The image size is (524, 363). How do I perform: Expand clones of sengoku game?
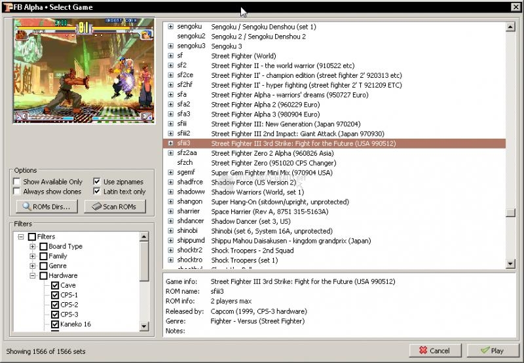171,26
